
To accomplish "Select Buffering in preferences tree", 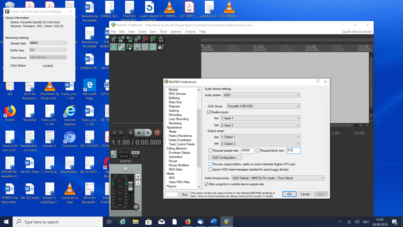I will pos(174,98).
